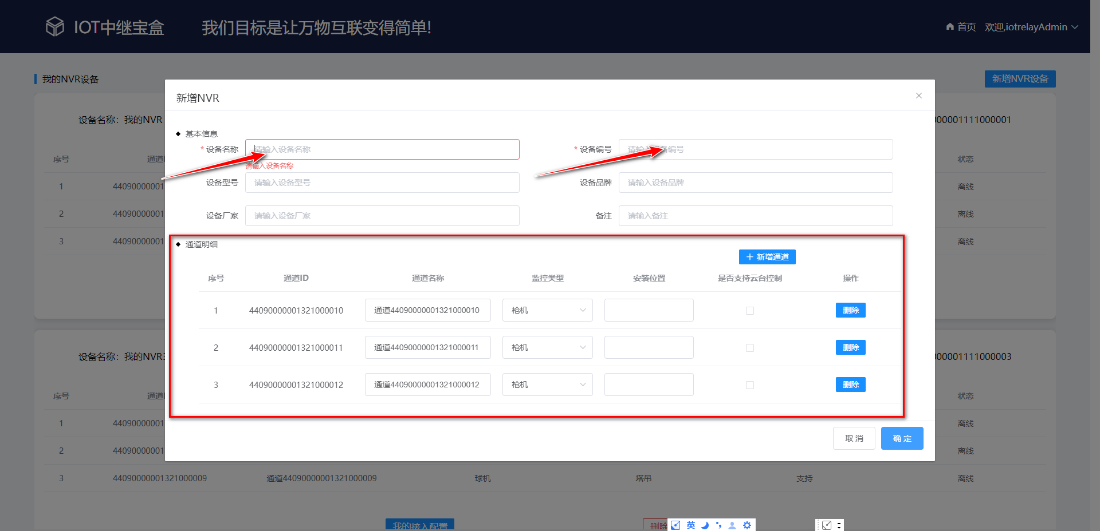Check PTZ support for channel 44090000001321000011
Screen dimensions: 1100x531
(x=750, y=347)
